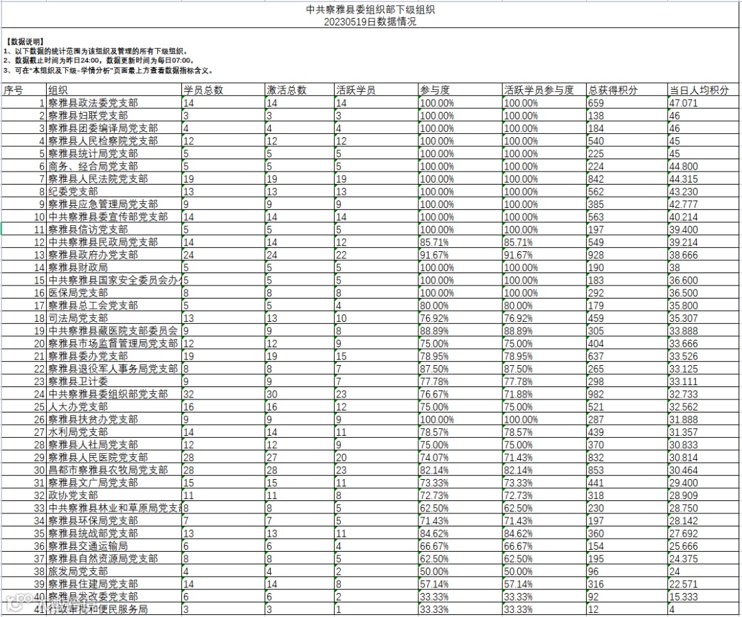742x617 pixels.
Task: Click the cell 察雅县政法委党支部
Action: pos(114,102)
